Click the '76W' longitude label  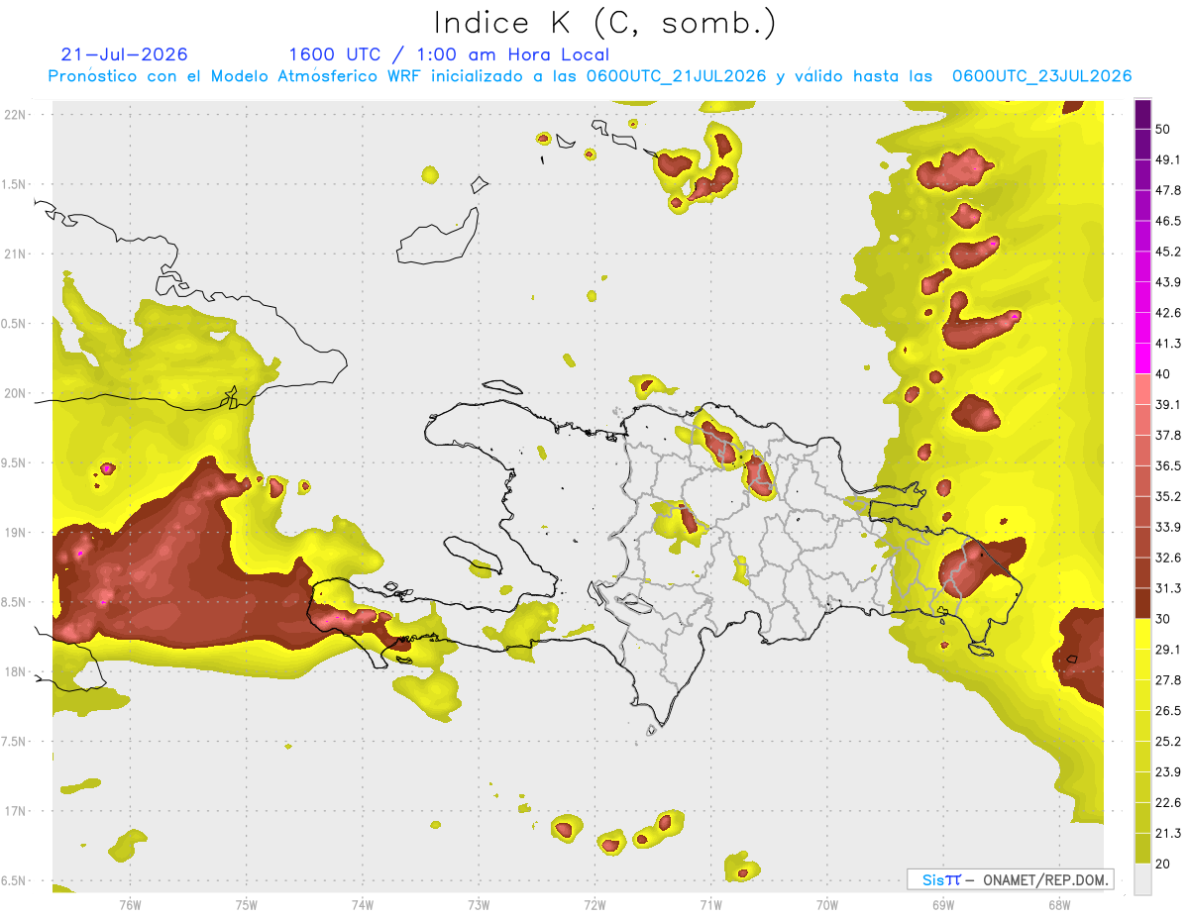(x=131, y=904)
